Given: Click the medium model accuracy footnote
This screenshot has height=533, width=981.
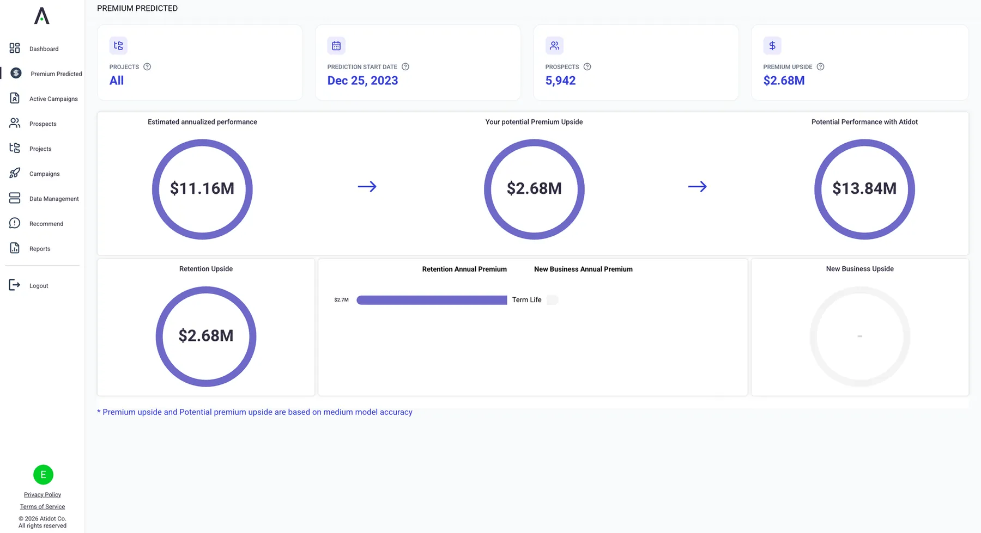Looking at the screenshot, I should click(x=255, y=412).
